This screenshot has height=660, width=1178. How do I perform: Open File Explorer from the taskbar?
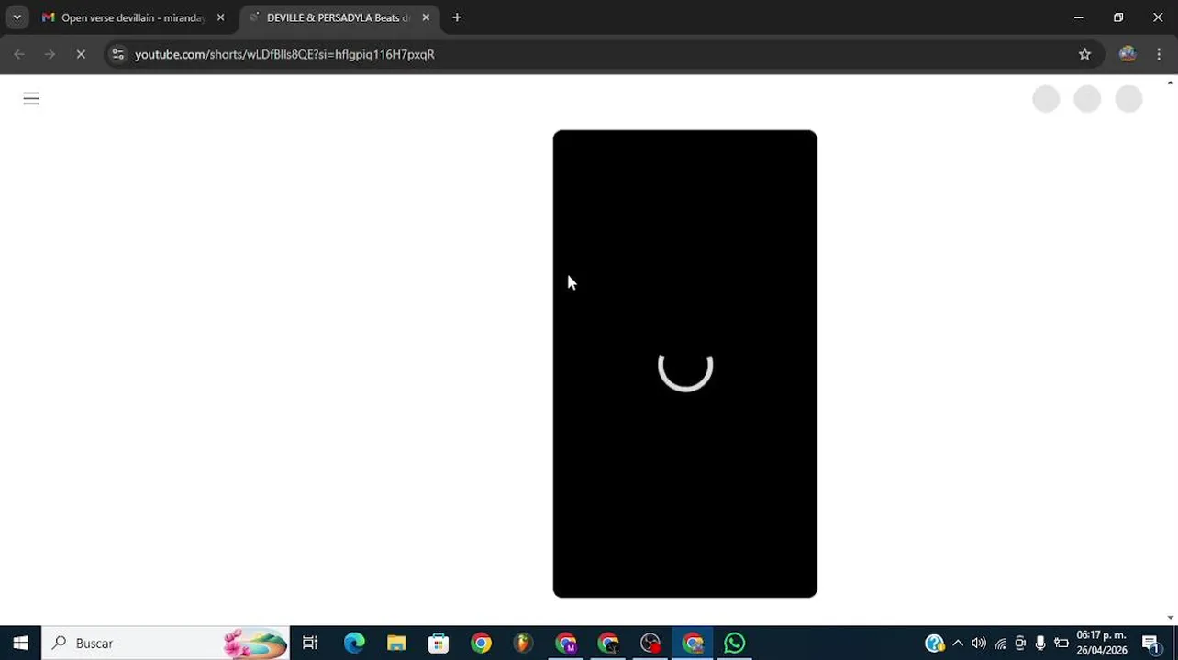(396, 643)
